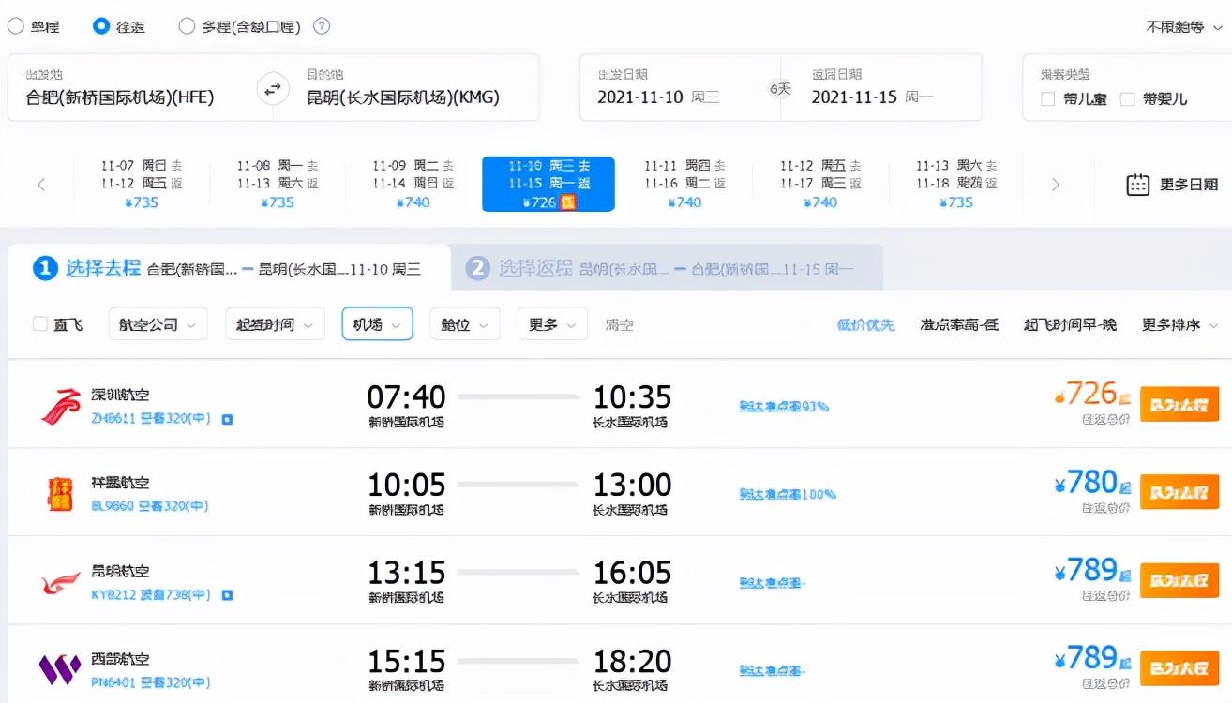Select highlighted 11-10 to 11-15 date ¥726
Image resolution: width=1232 pixels, height=703 pixels.
coord(548,184)
